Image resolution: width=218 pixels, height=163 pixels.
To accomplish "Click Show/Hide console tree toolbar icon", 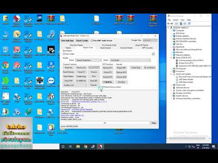I will pos(177,24).
